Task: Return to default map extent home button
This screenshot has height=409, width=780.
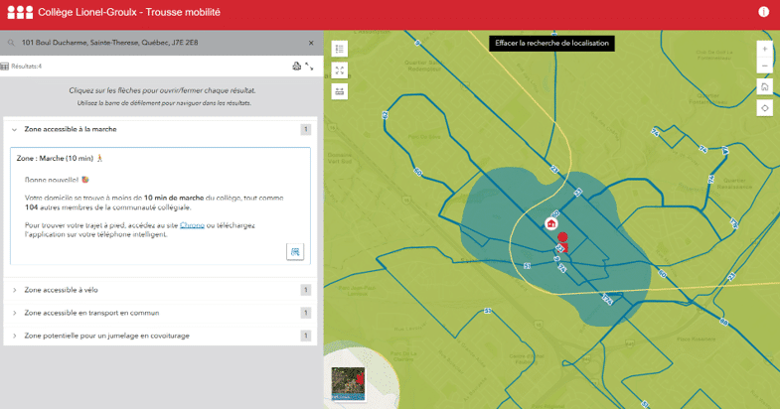Action: pyautogui.click(x=764, y=87)
